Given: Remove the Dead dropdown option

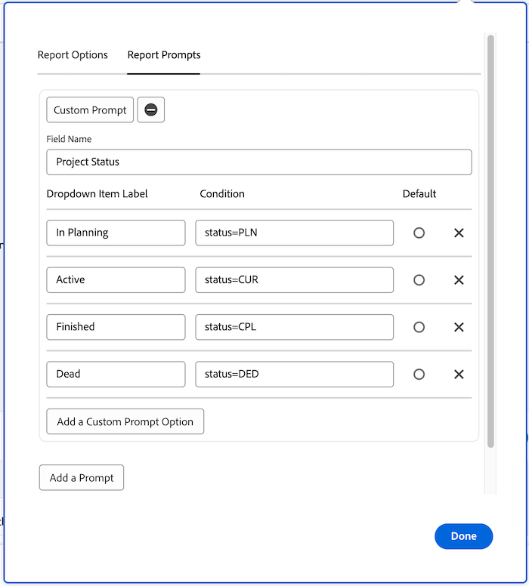Looking at the screenshot, I should [x=459, y=375].
